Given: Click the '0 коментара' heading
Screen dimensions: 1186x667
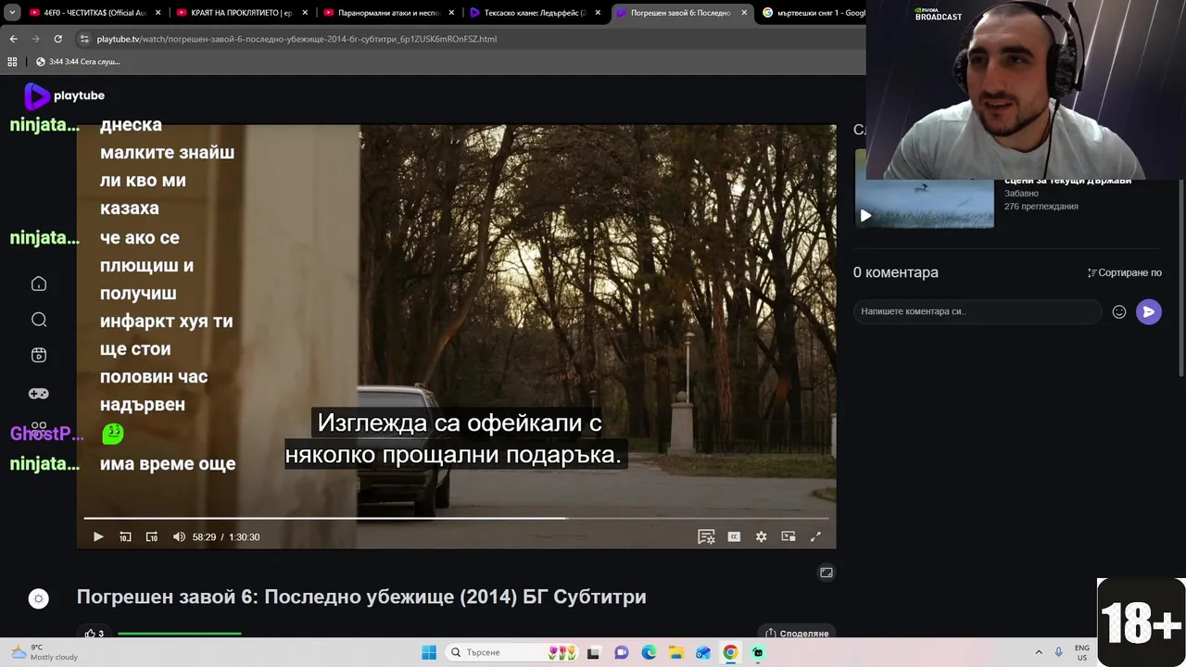Looking at the screenshot, I should pyautogui.click(x=896, y=272).
